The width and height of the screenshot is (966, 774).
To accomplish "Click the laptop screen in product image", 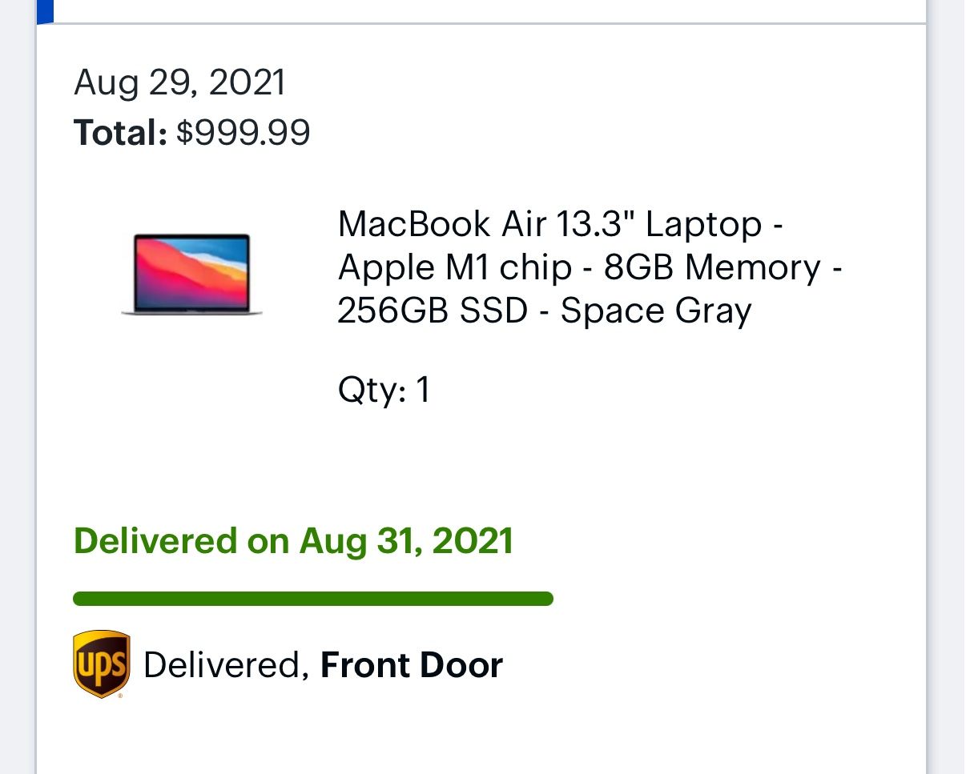I will tap(192, 271).
